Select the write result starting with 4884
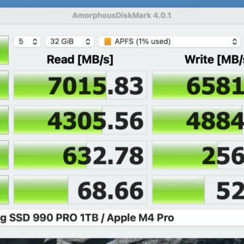This screenshot has height=244, width=244. coord(198,120)
